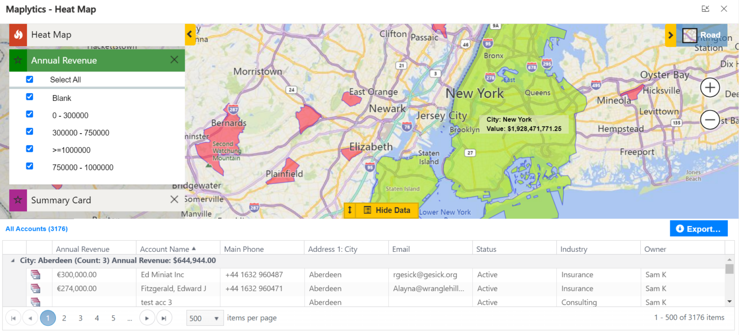
Task: Collapse the City: Aberdeen group row
Action: [13, 261]
